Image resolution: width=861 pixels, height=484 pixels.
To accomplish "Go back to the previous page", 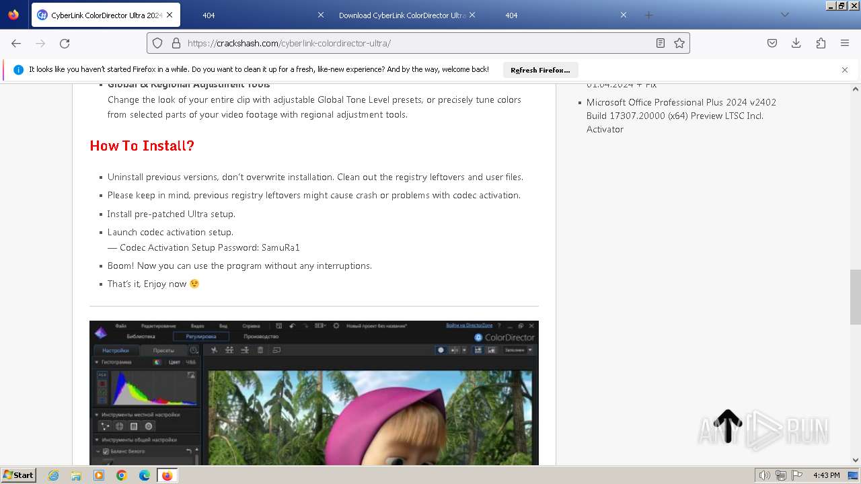I will [16, 43].
